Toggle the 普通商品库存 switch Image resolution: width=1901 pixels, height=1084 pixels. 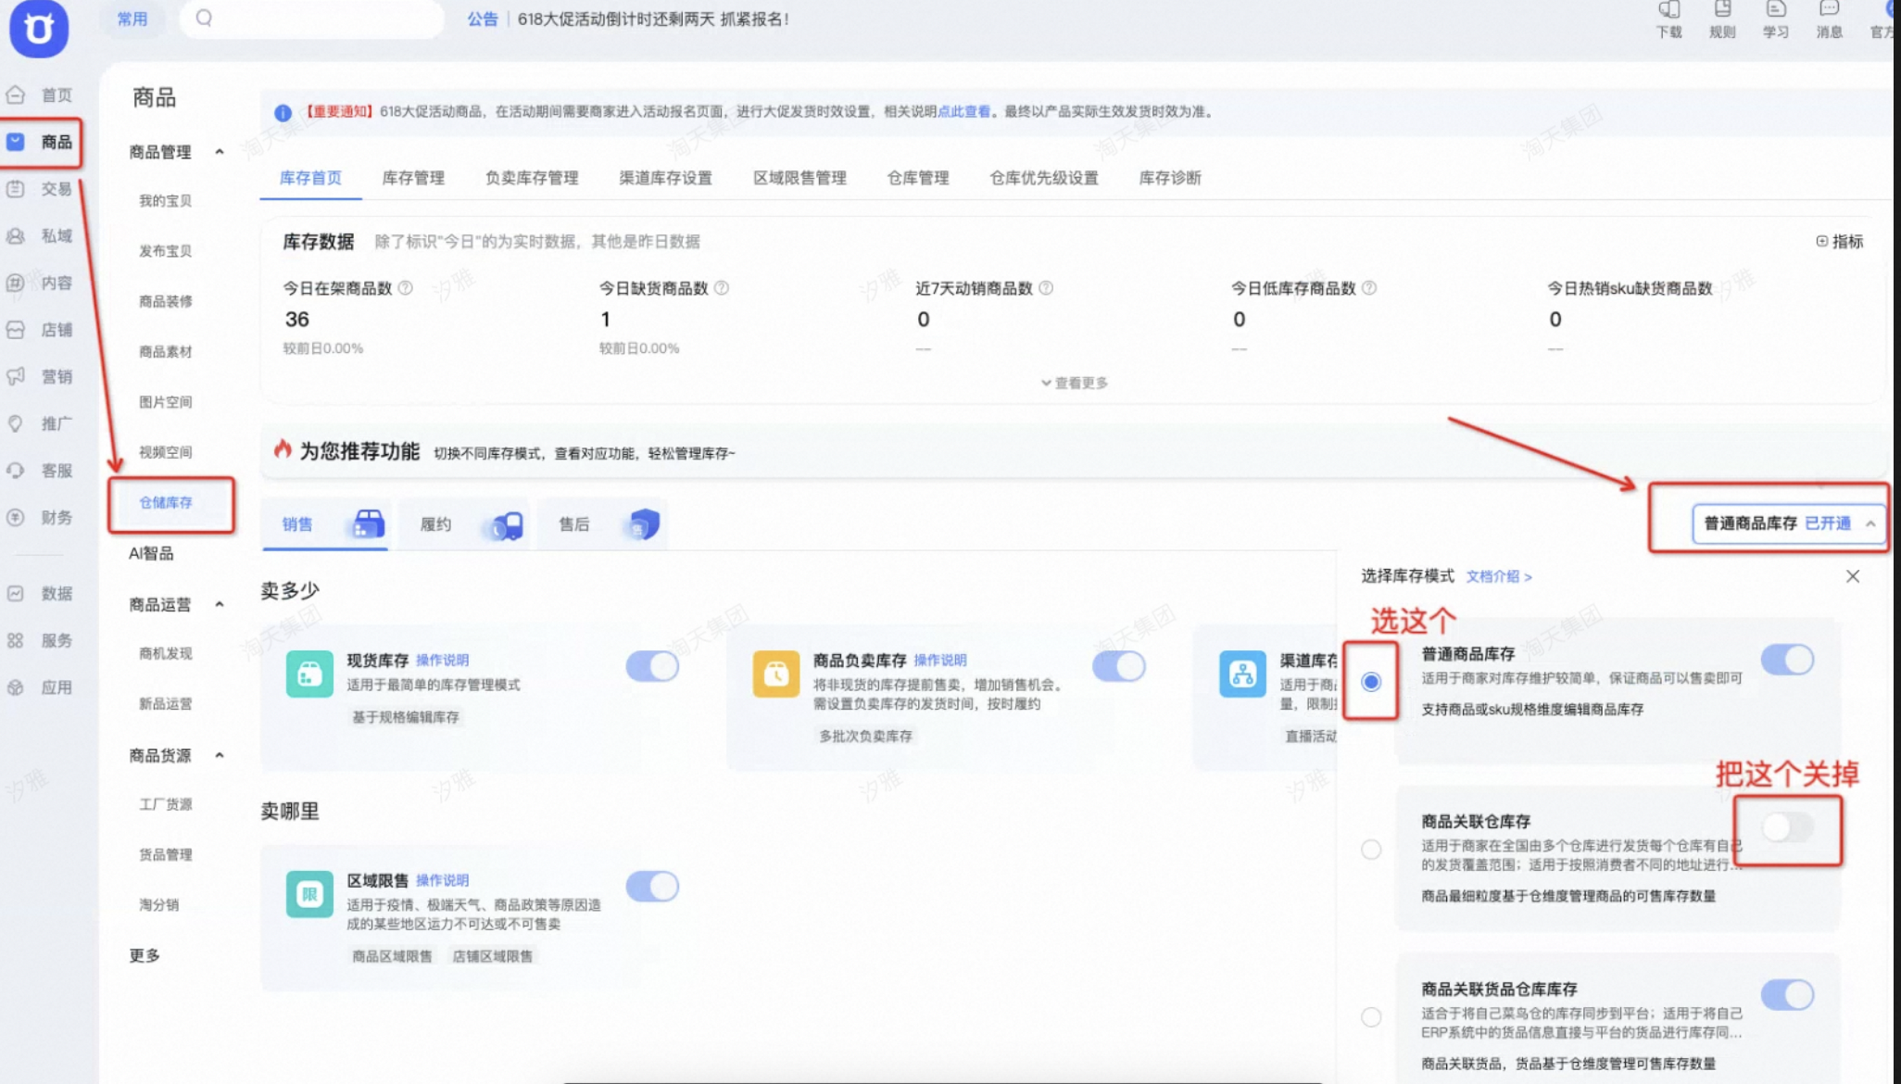1787,660
